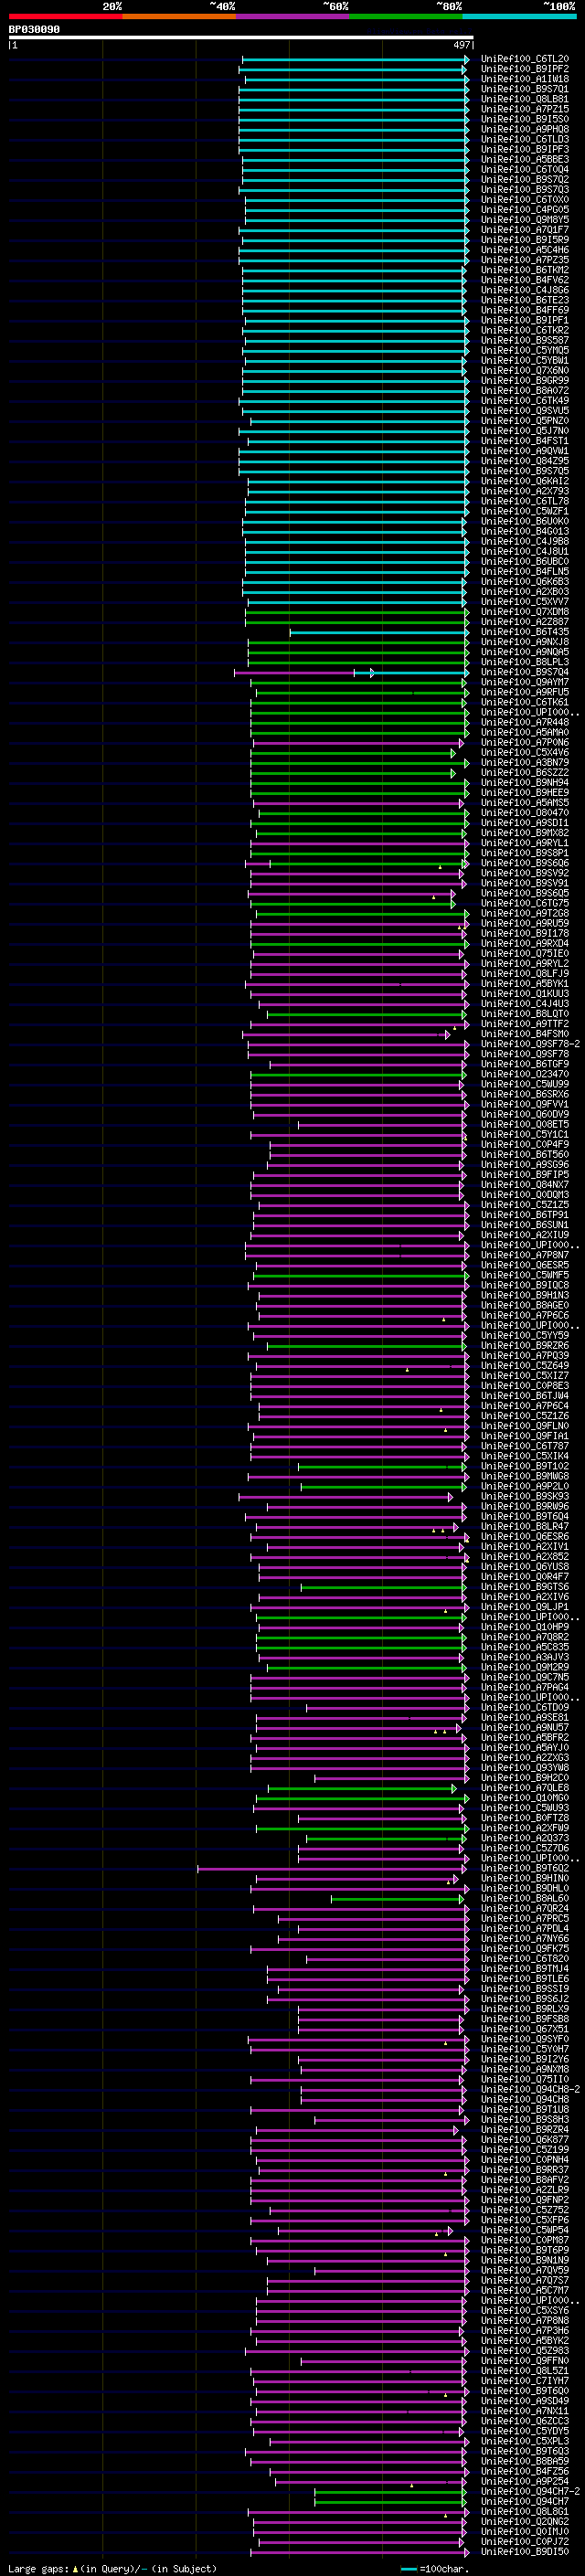
Task: Select the UniRef100_Q7X6N0 label
Action: 525,370
